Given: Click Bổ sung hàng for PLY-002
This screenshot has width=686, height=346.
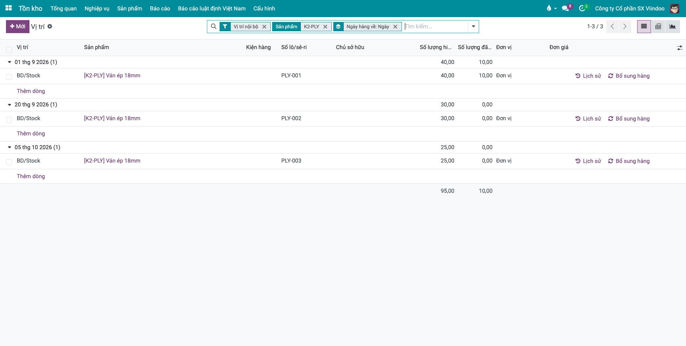Looking at the screenshot, I should point(629,119).
